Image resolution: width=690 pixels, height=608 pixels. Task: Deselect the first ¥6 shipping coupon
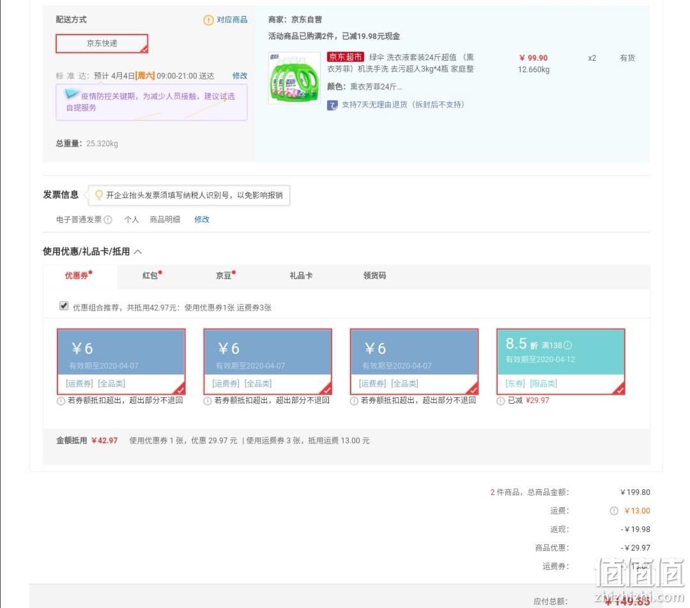click(x=121, y=361)
